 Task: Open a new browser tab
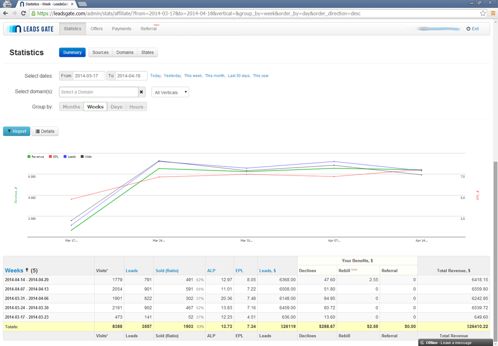(82, 4)
